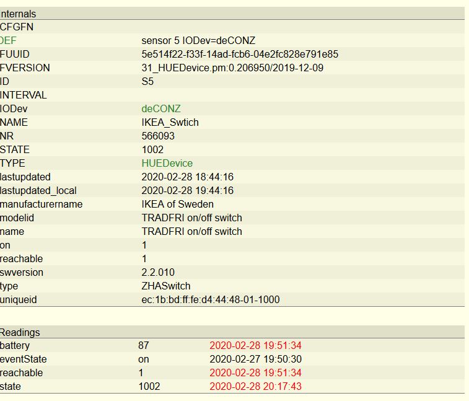Click the FVERSION value 31_HUEDevice.pm
Screen dimensions: 469x401
232,68
